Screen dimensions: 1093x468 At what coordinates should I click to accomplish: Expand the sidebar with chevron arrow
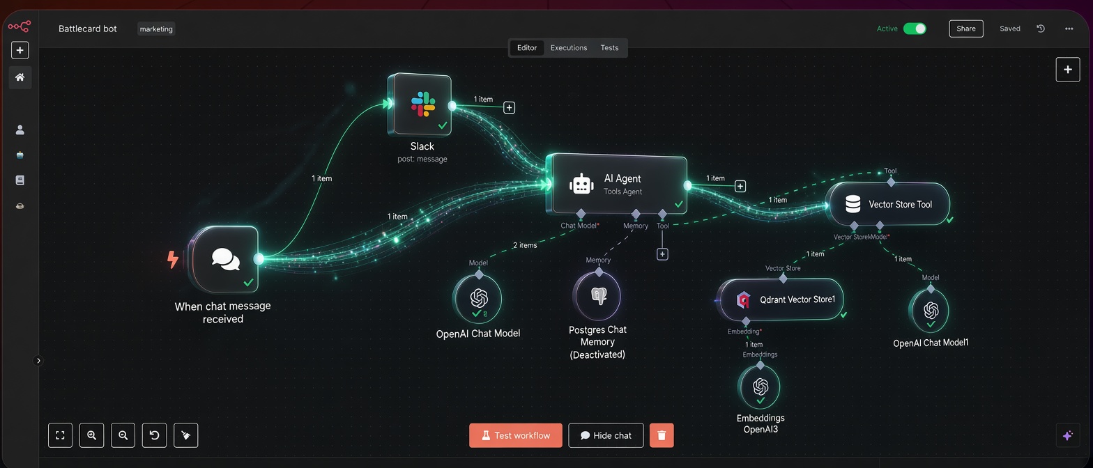(x=38, y=361)
